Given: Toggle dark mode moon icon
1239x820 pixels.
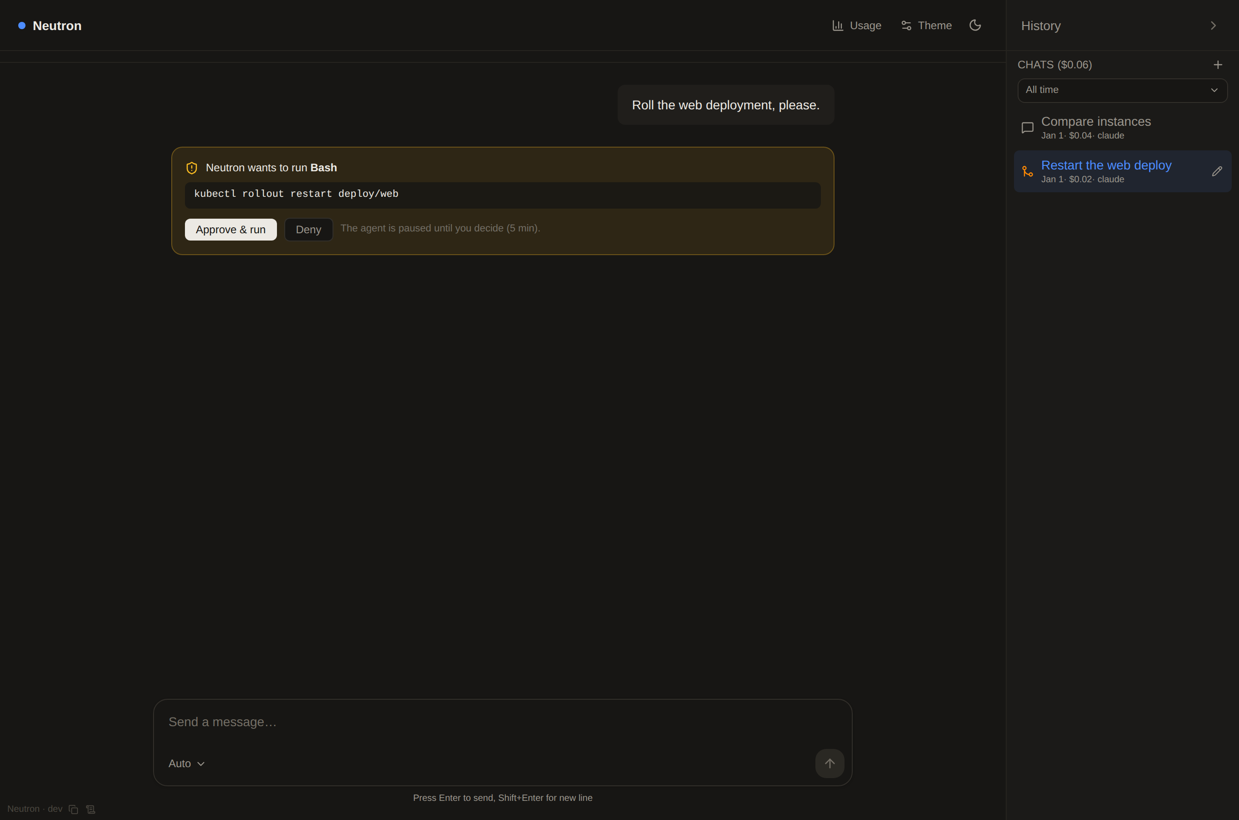Looking at the screenshot, I should click(x=975, y=25).
